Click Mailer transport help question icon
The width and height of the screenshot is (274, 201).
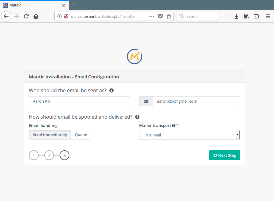click(x=174, y=126)
